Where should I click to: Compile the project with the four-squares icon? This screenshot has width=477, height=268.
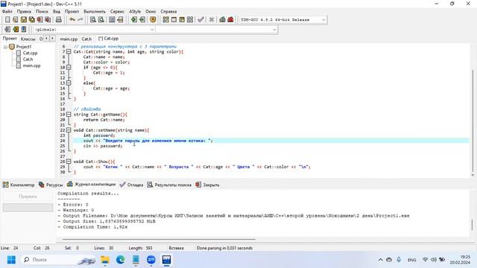[165, 20]
